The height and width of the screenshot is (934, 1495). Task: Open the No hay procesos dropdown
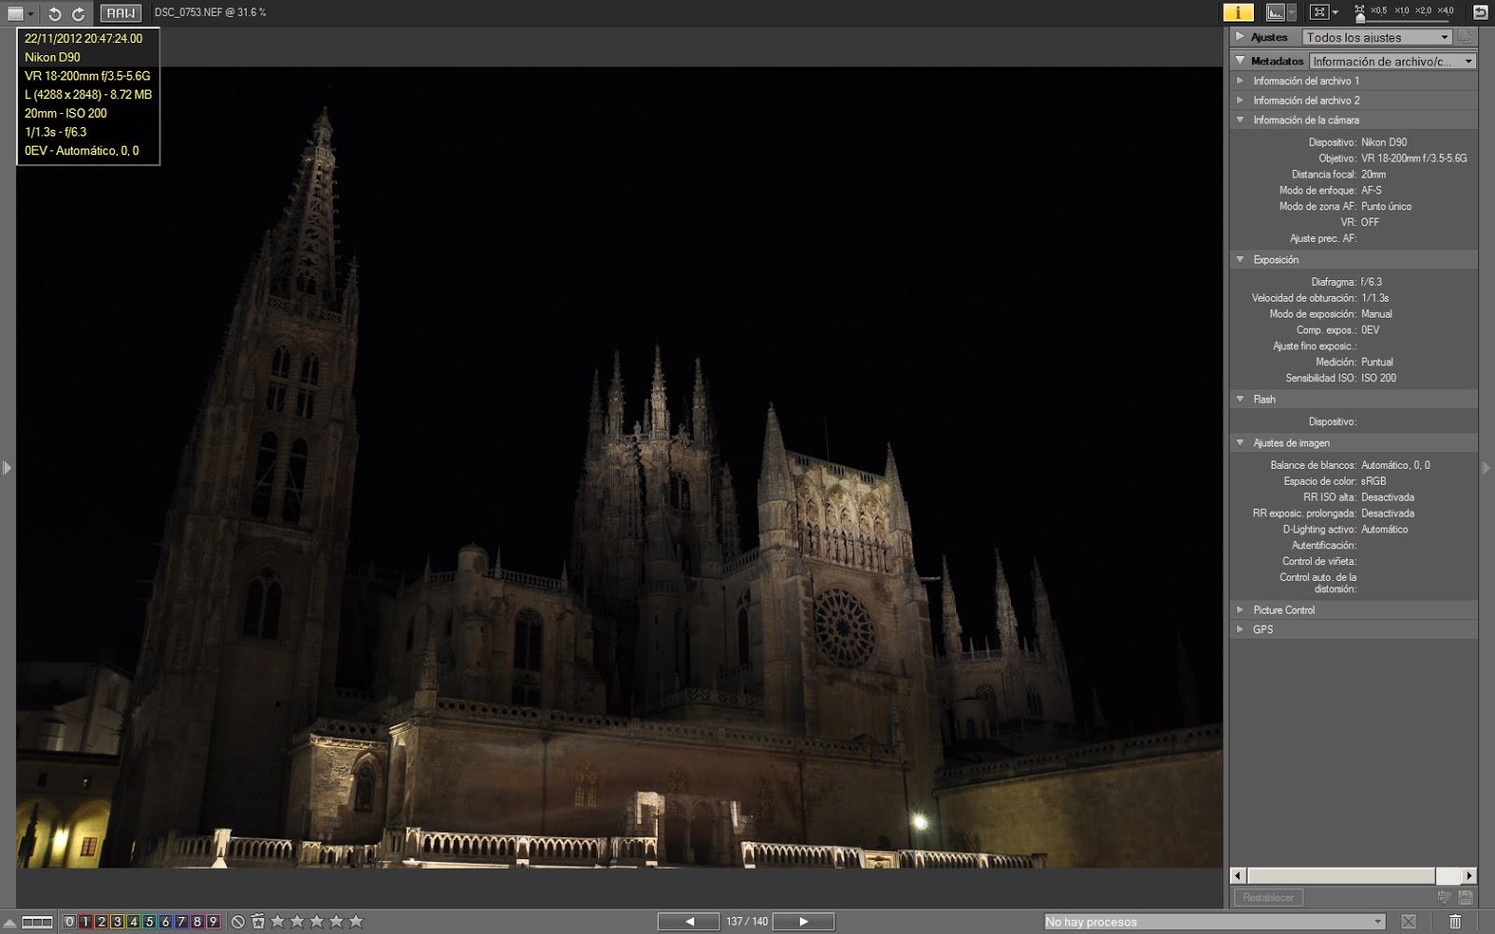1214,922
